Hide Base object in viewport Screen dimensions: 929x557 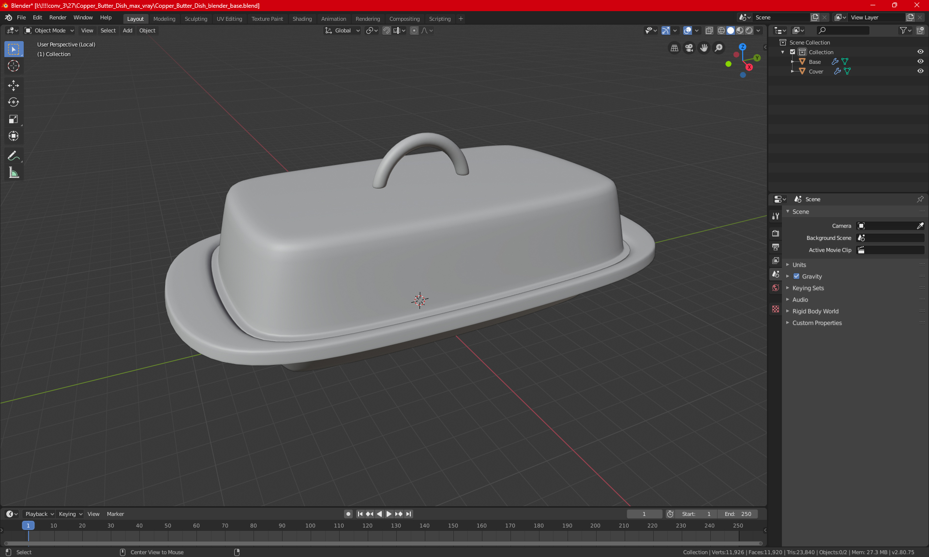pos(920,61)
